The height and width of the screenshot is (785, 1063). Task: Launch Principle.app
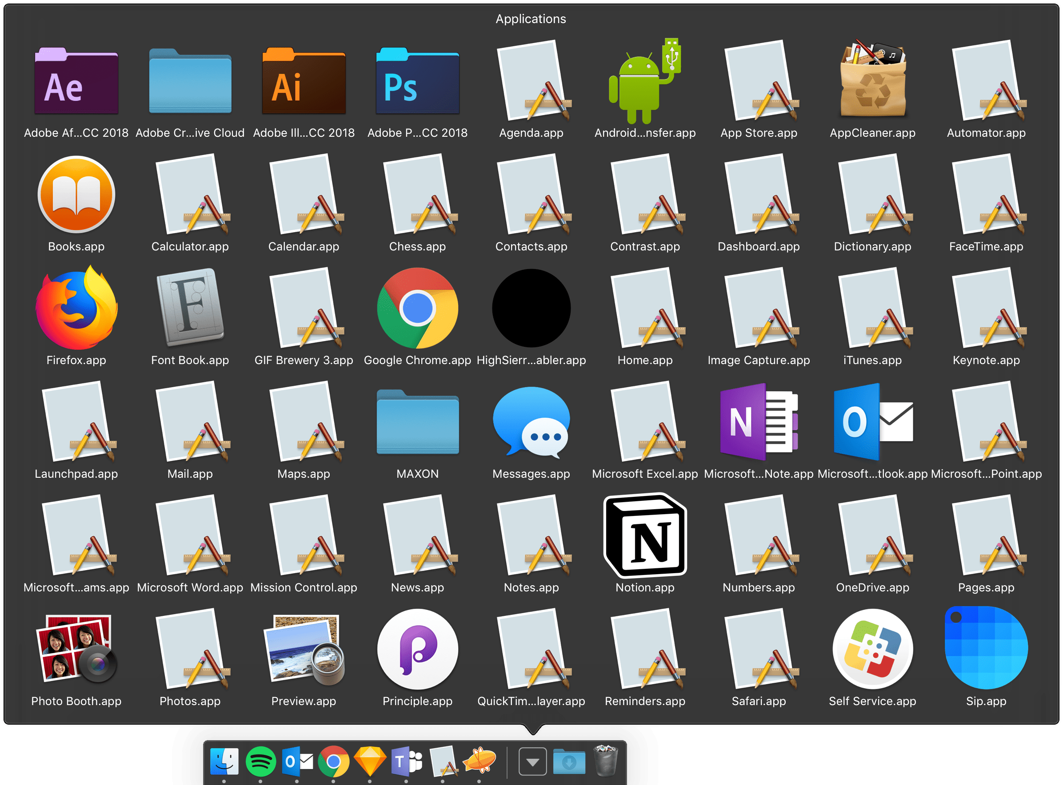pos(418,650)
